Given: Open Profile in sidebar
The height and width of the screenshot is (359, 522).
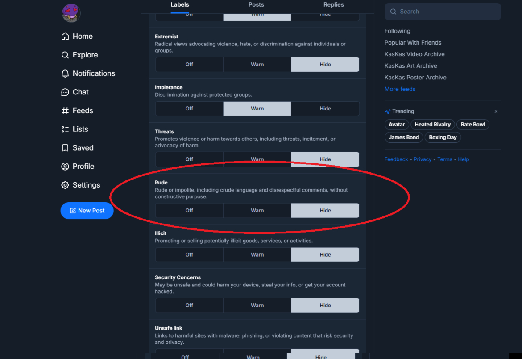Looking at the screenshot, I should pos(78,167).
